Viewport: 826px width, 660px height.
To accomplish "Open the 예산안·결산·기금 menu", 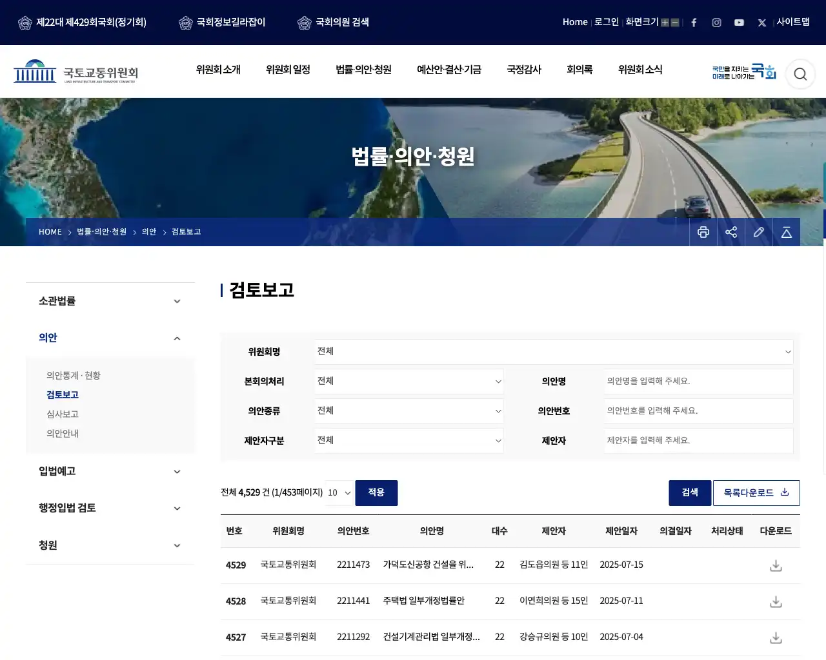I will pos(449,70).
